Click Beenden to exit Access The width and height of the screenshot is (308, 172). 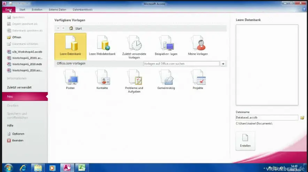tap(15, 141)
